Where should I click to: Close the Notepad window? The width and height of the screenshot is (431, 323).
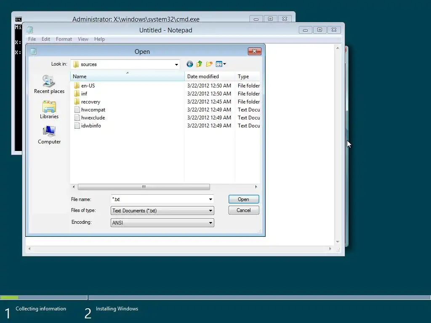[x=334, y=30]
